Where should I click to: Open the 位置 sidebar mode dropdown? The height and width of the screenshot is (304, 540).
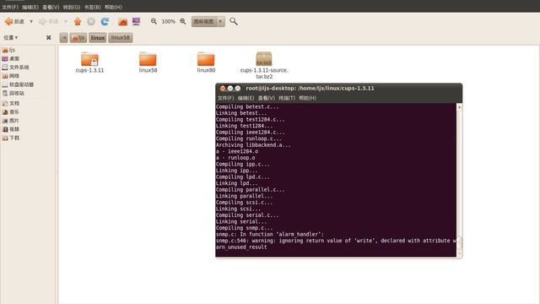pyautogui.click(x=11, y=37)
